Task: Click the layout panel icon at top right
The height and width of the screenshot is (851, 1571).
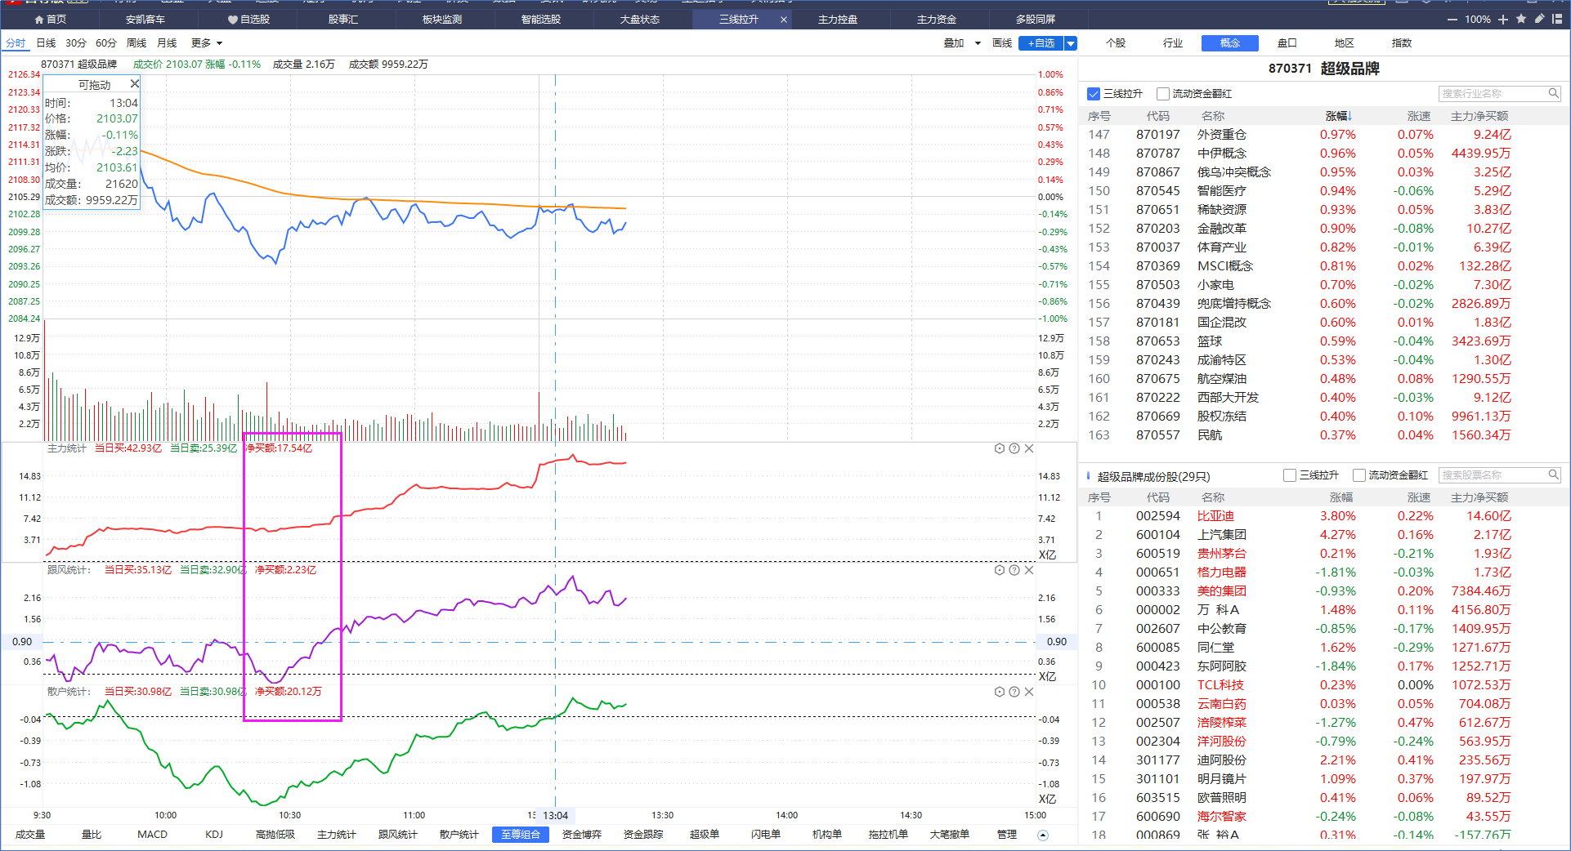Action: (x=1557, y=19)
